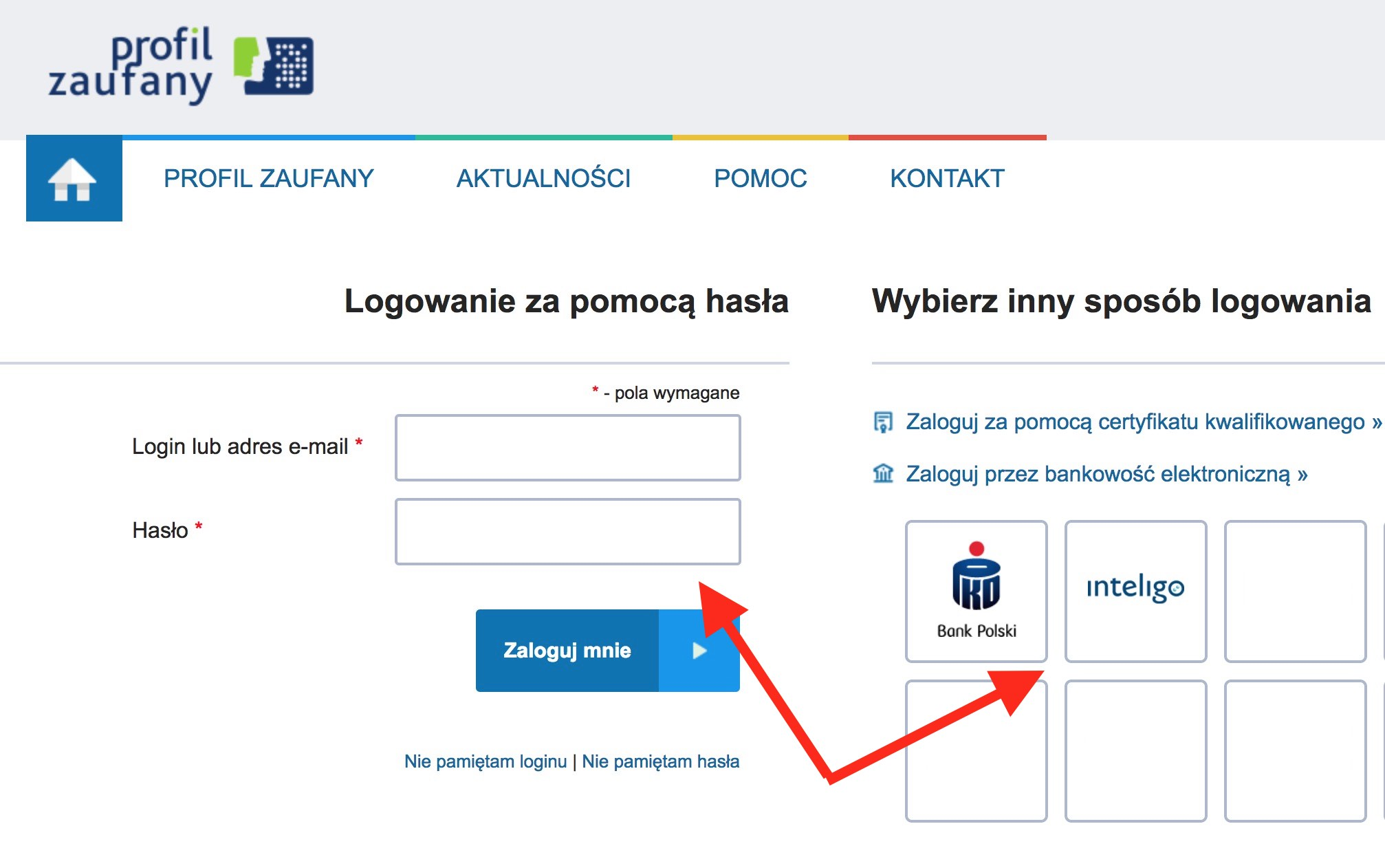Open the KONTAKT menu item
Screen dimensions: 1385x857
coord(947,179)
